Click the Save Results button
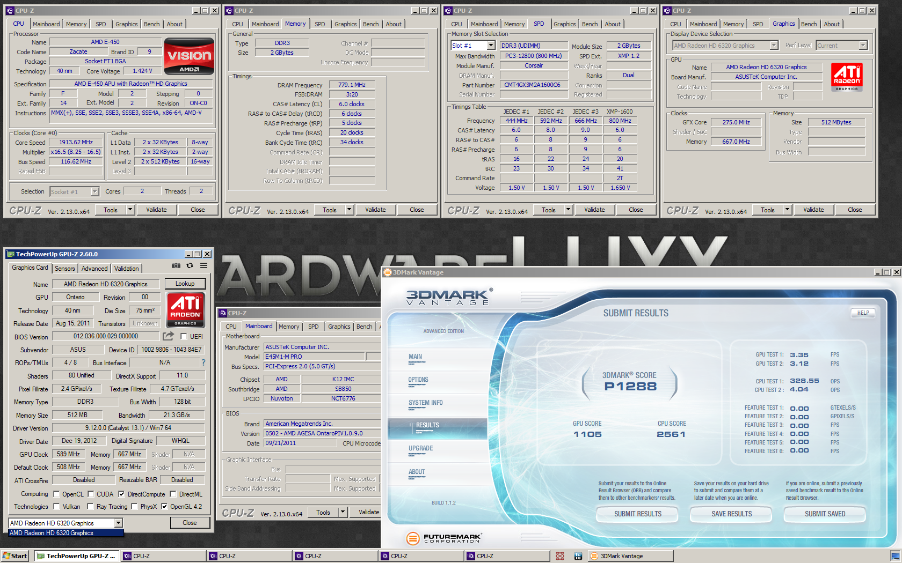Viewport: 902px width, 563px height. coord(731,514)
